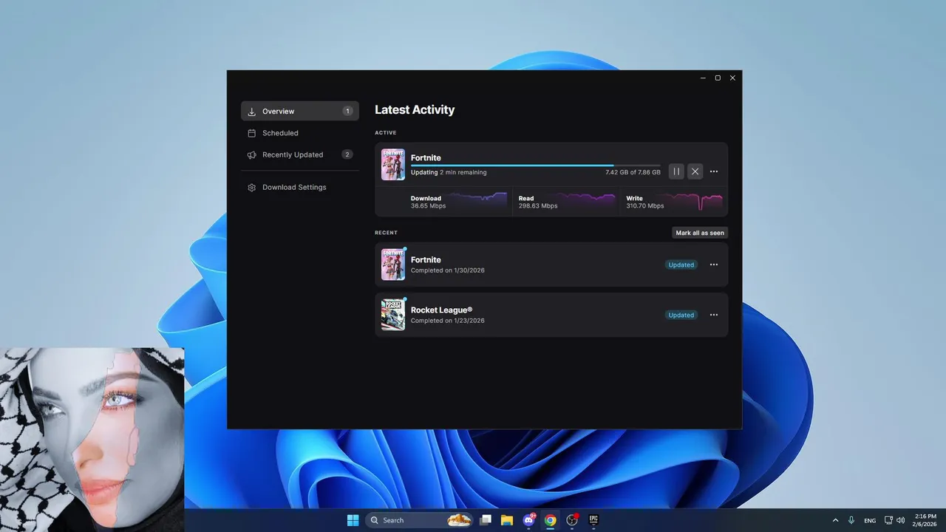The image size is (946, 532).
Task: Show hidden system tray icons
Action: pos(836,520)
